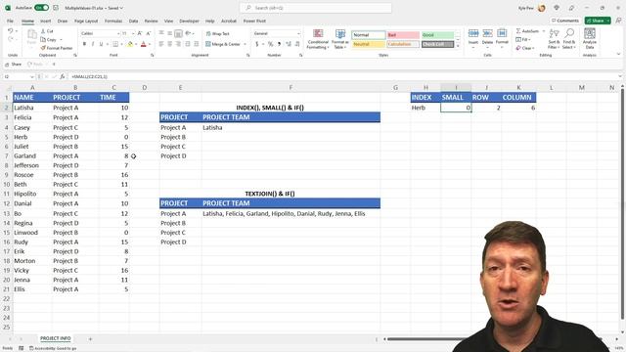Apply Underline formatting

(x=101, y=44)
